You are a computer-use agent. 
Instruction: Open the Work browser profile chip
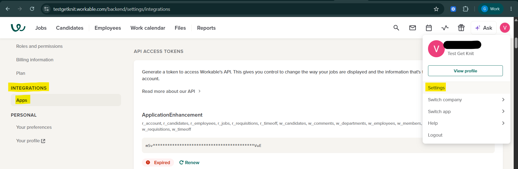(x=491, y=9)
